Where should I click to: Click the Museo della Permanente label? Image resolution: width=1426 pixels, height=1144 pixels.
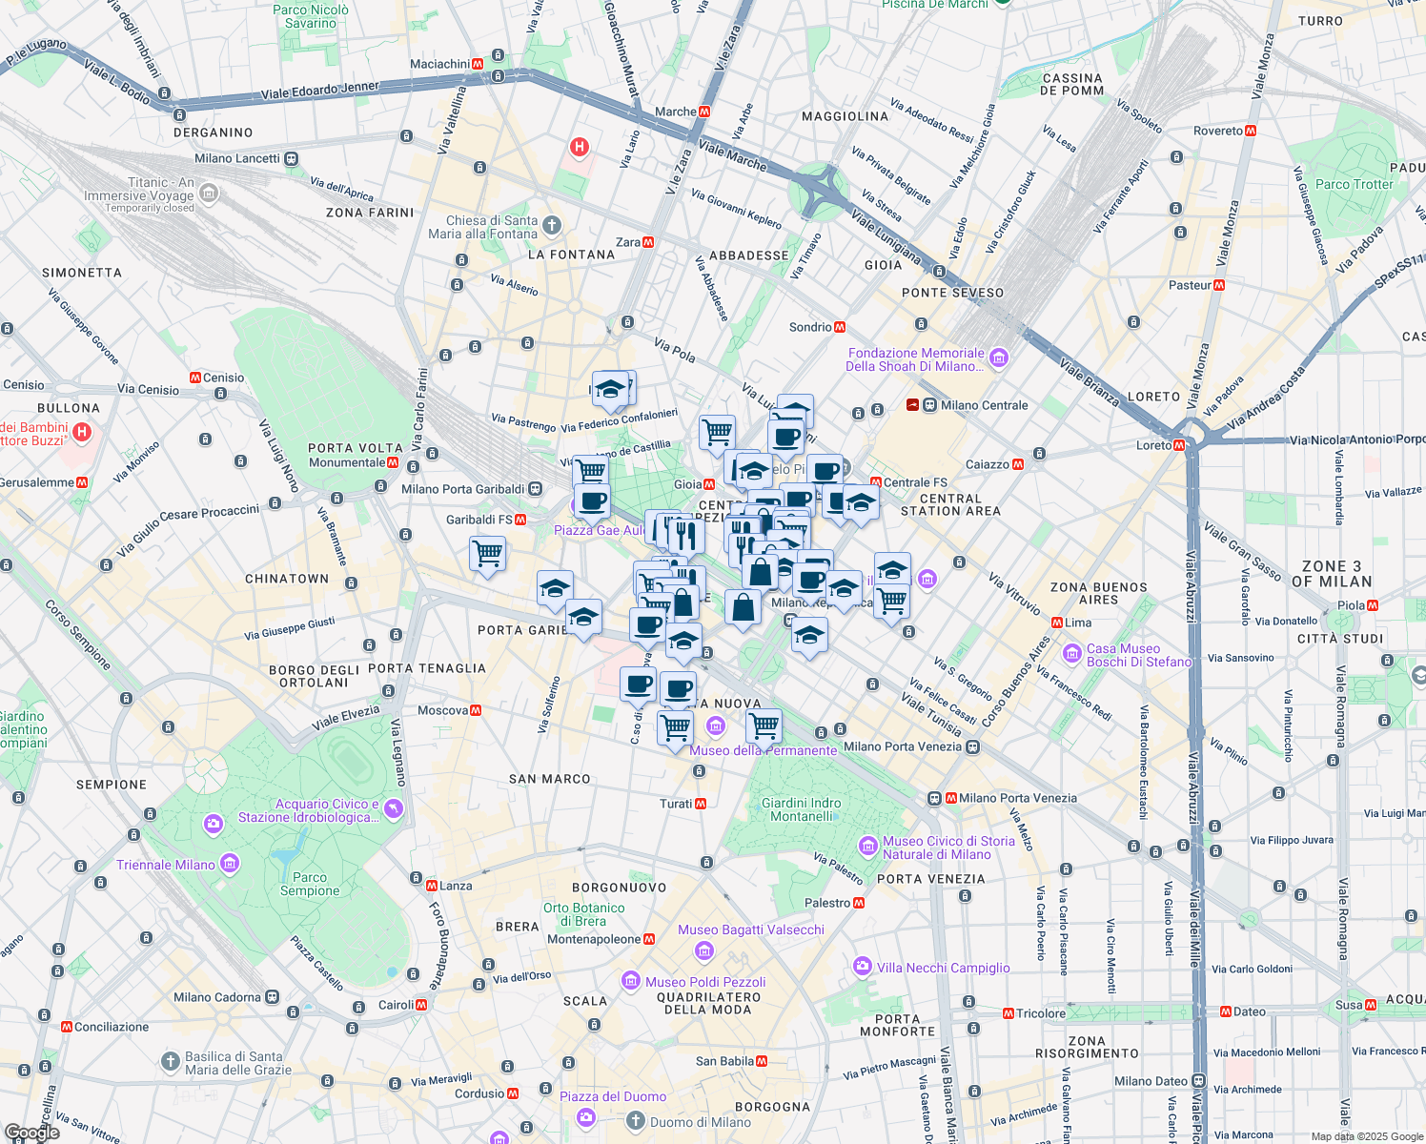(763, 750)
